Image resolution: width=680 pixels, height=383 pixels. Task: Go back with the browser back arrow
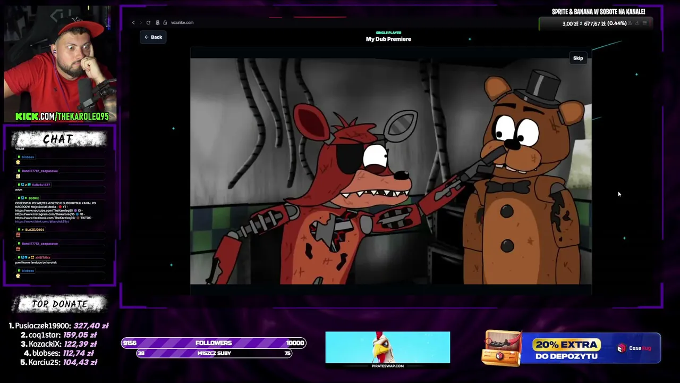click(x=133, y=22)
